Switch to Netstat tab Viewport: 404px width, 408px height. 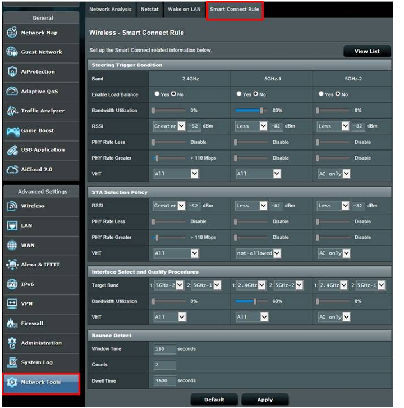(x=150, y=10)
